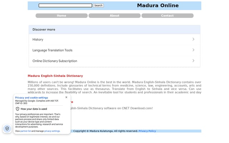Viewport: 229px width, 143px height.
Task: Open the Home navigation tab
Action: (62, 16)
